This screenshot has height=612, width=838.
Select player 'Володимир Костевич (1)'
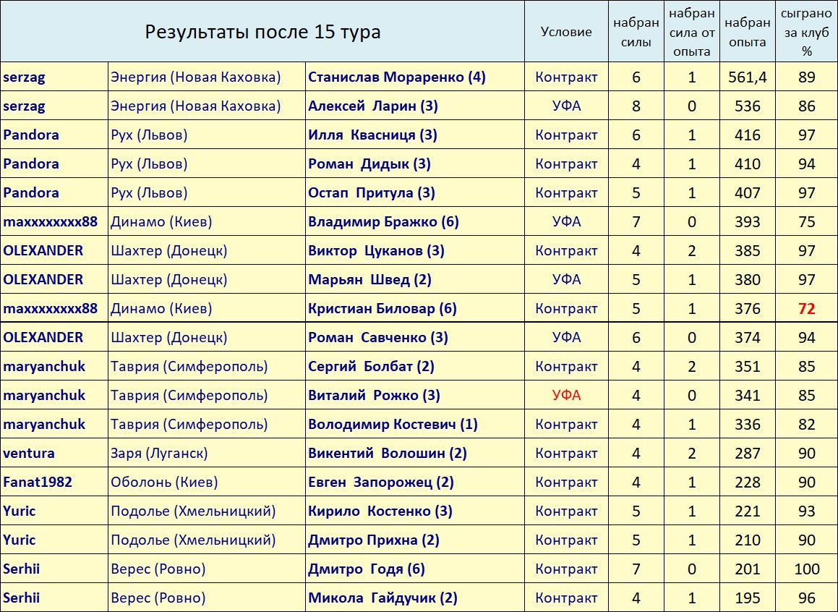tap(393, 424)
